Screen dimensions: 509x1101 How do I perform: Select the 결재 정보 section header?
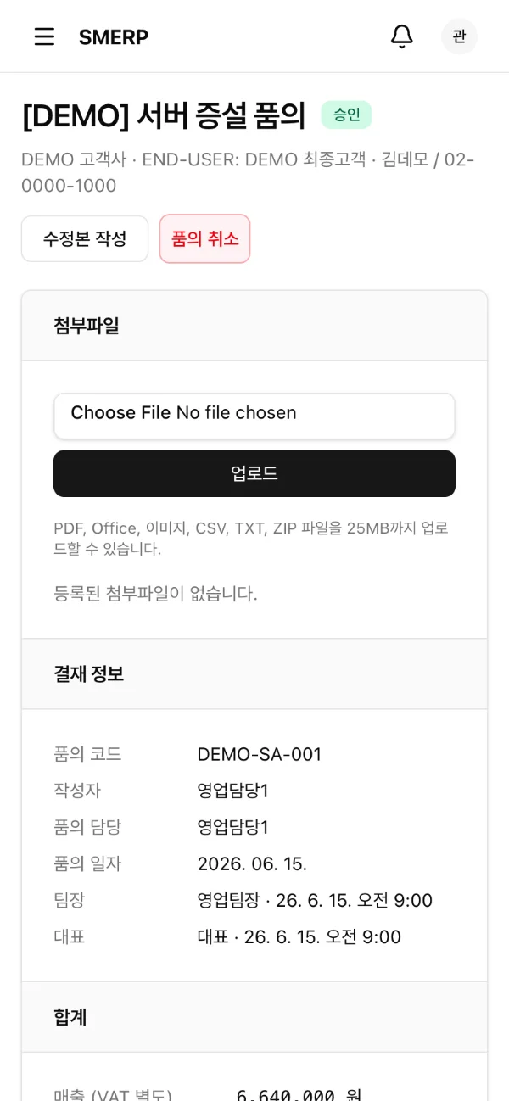click(x=255, y=674)
